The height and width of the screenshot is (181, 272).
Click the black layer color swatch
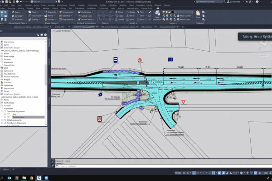pos(173,12)
